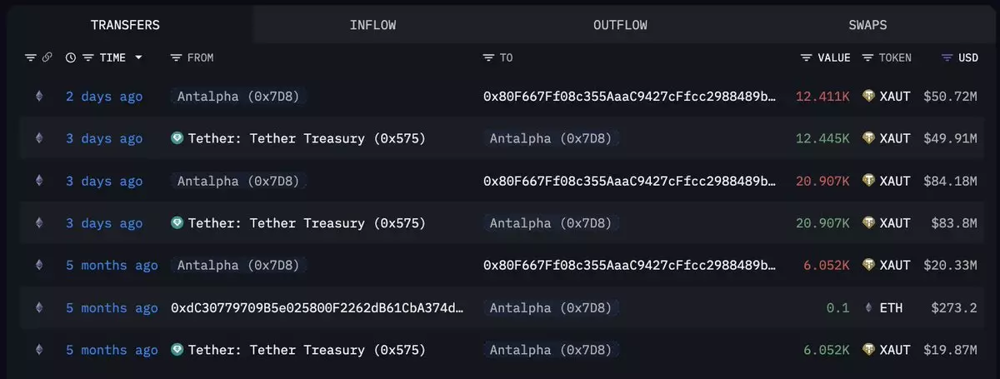This screenshot has height=379, width=1000.
Task: Click the ETH token icon in 0.1 row
Action: (x=870, y=308)
